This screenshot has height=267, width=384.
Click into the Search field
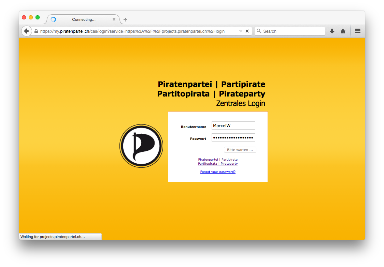[x=292, y=31]
